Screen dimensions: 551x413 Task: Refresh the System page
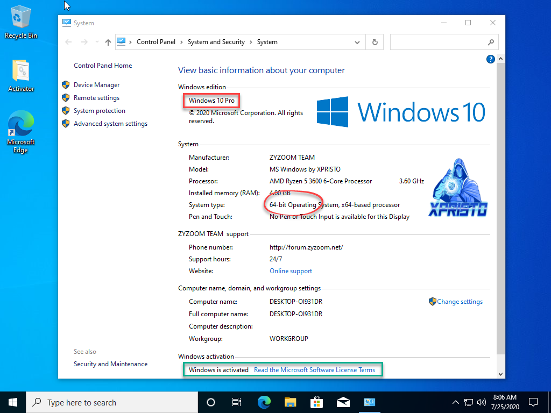[x=375, y=42]
